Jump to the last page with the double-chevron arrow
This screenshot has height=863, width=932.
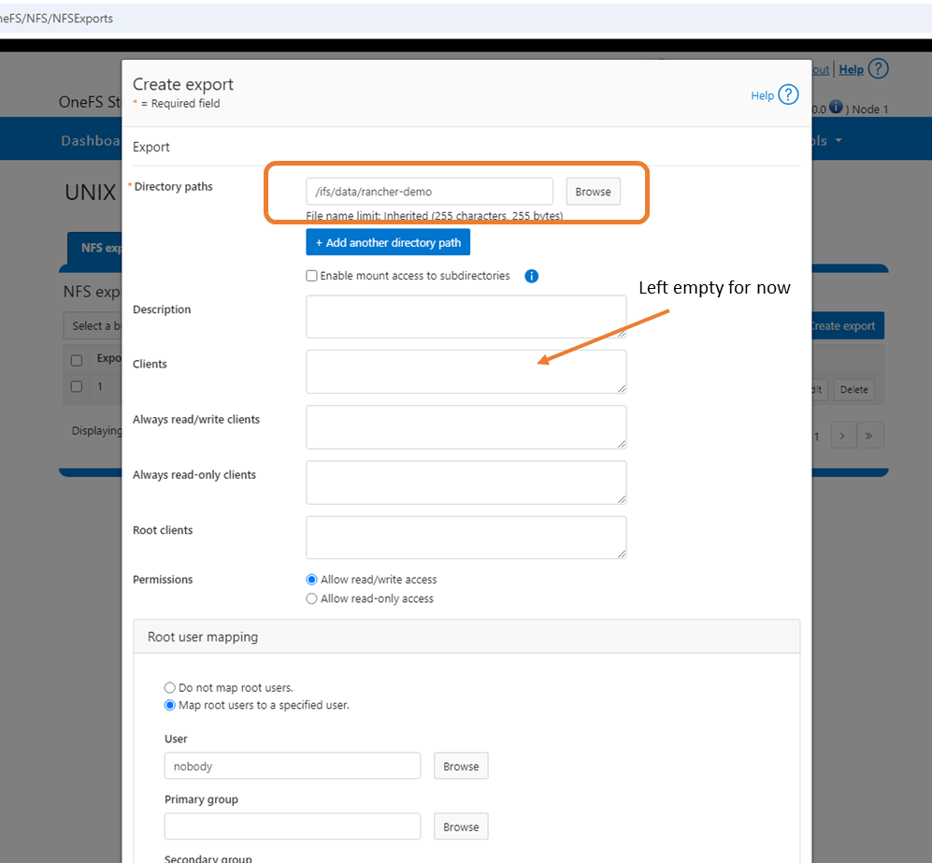coord(870,436)
